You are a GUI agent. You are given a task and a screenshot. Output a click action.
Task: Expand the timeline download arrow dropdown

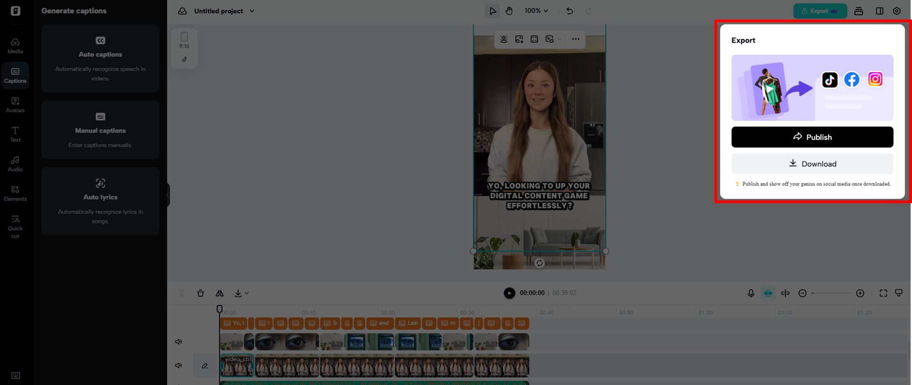pyautogui.click(x=246, y=294)
